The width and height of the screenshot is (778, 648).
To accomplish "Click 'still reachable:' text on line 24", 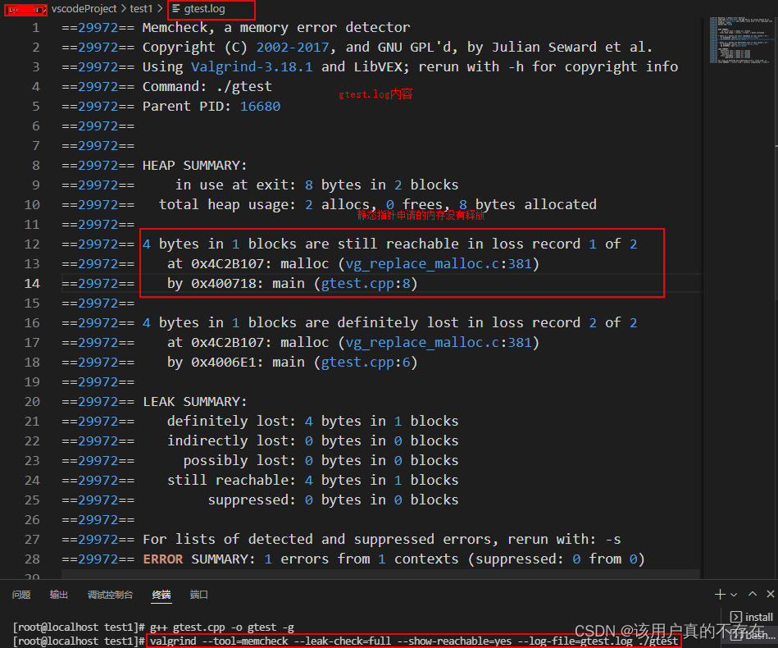I will point(231,480).
